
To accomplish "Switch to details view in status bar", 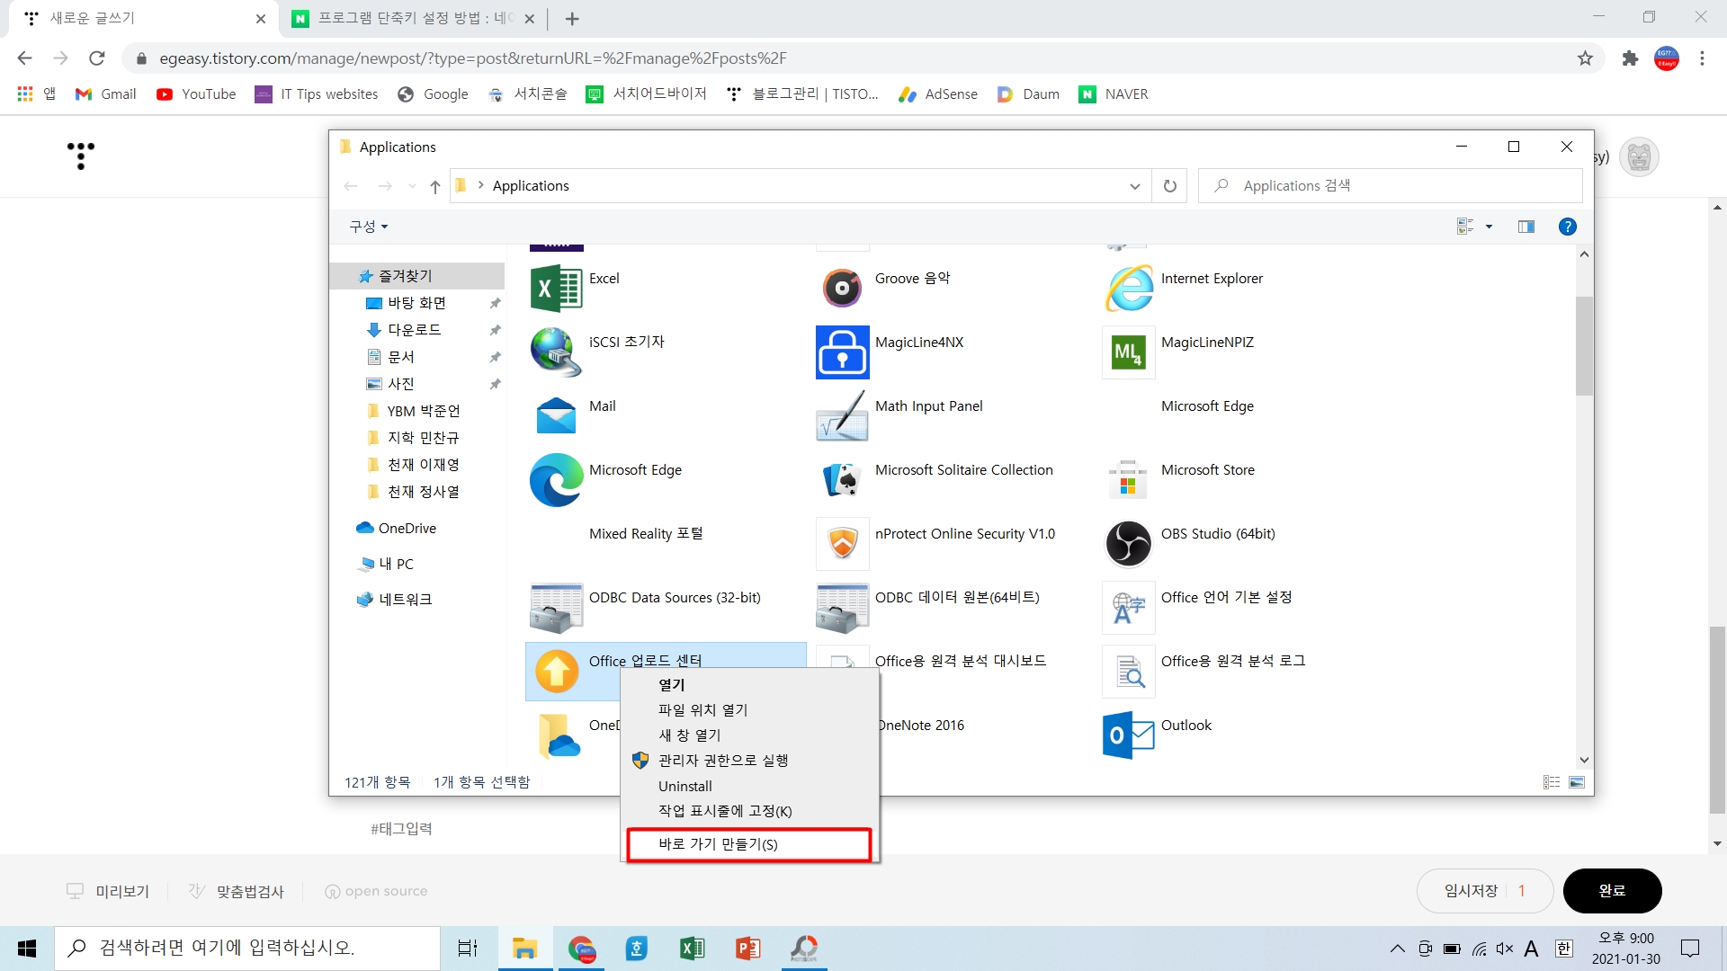I will click(1552, 782).
